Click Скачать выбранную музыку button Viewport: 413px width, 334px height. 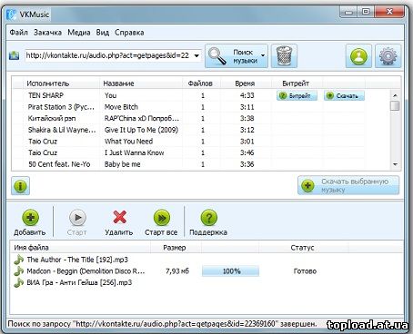(348, 185)
